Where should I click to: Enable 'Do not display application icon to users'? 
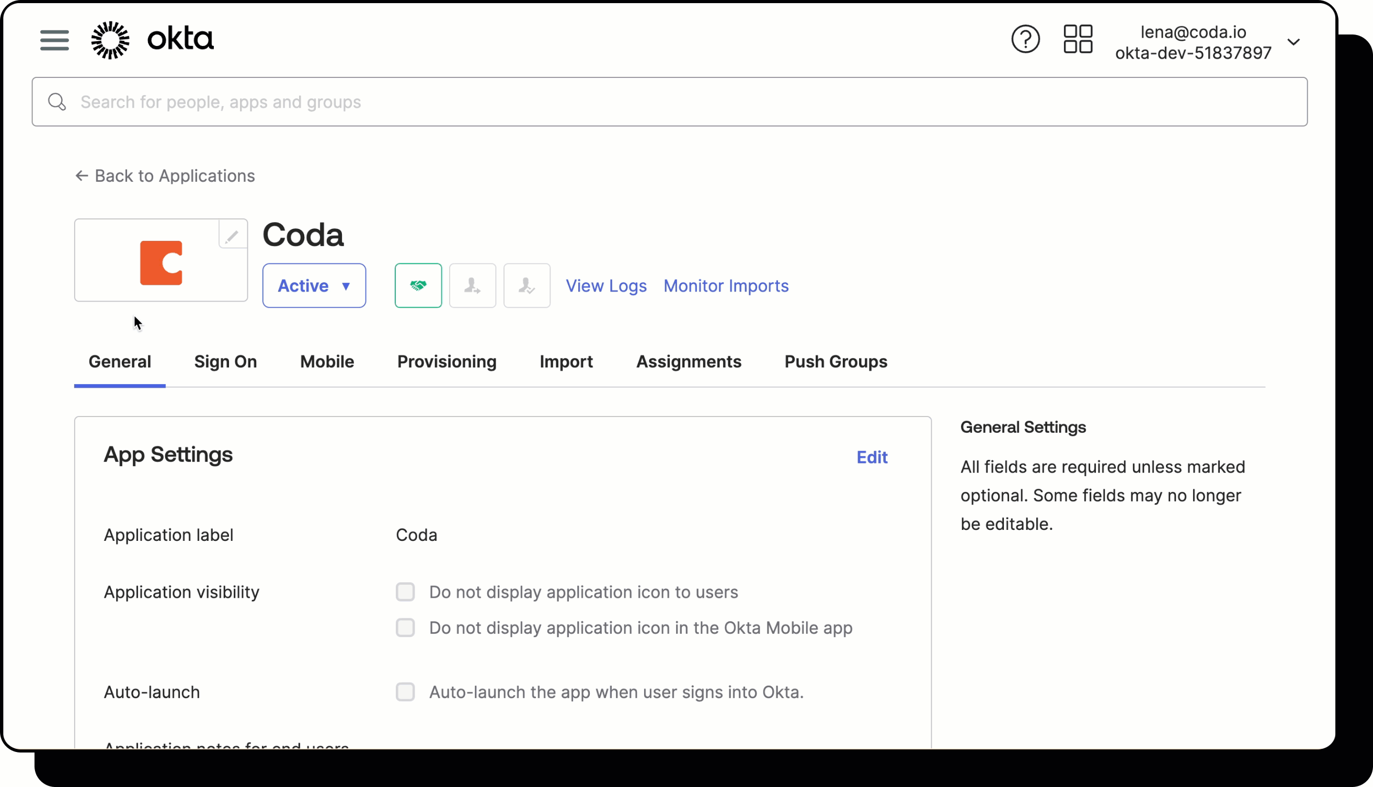tap(405, 592)
